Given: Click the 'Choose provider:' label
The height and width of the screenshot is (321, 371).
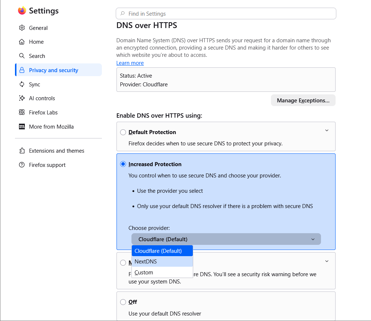Looking at the screenshot, I should coord(149,228).
